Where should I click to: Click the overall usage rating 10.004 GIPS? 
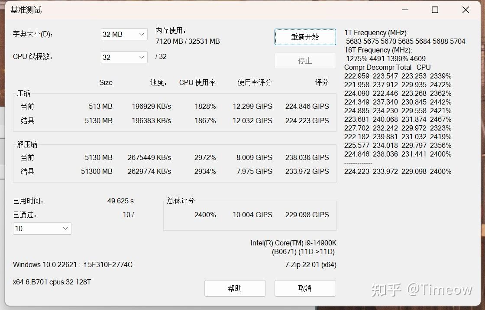[x=252, y=215]
